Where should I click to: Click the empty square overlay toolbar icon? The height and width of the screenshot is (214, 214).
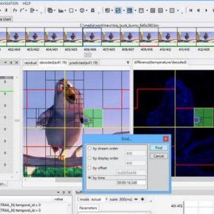(x=71, y=11)
